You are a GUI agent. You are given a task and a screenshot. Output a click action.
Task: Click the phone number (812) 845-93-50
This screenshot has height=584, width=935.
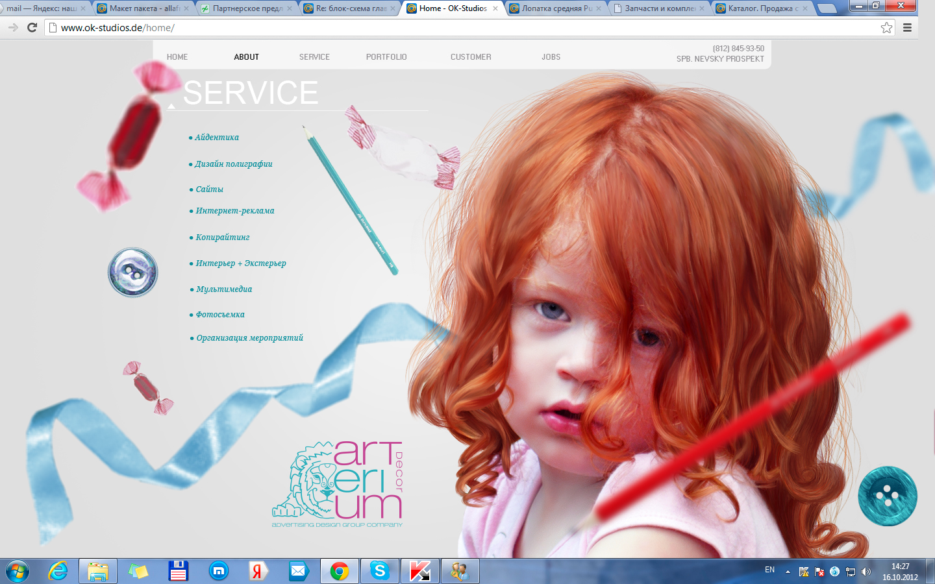tap(738, 49)
